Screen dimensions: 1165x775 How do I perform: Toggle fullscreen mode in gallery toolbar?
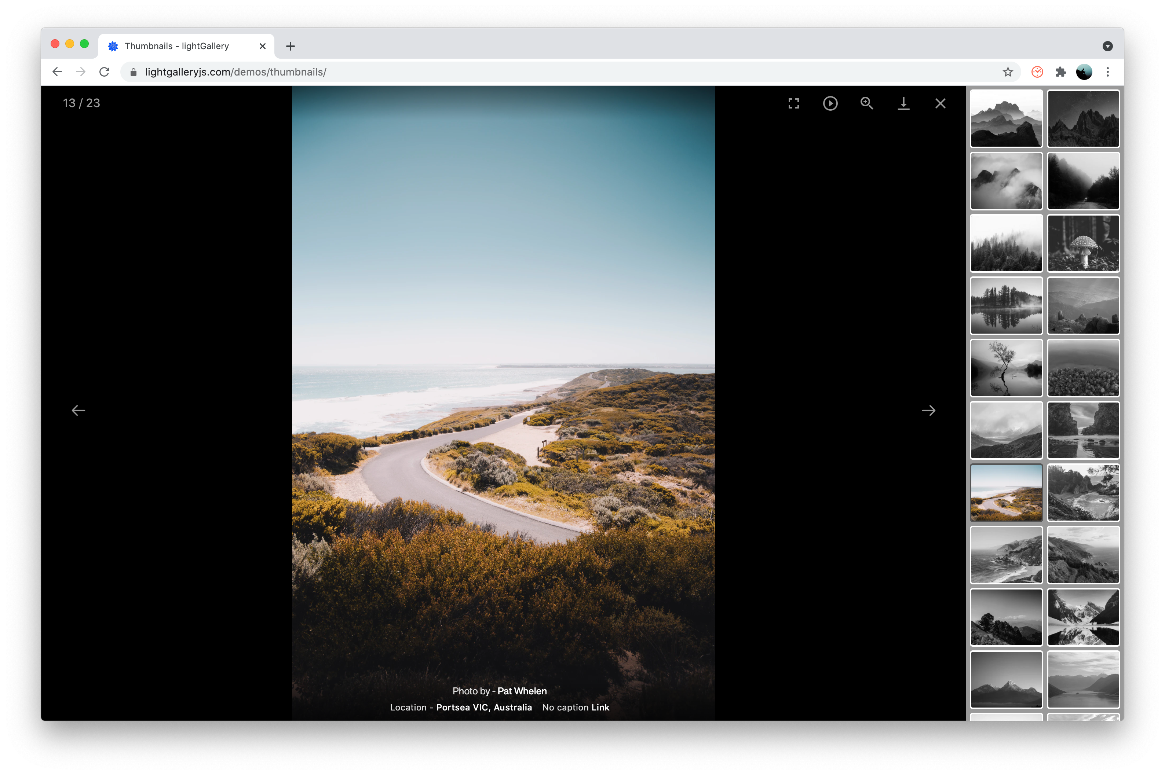[793, 103]
